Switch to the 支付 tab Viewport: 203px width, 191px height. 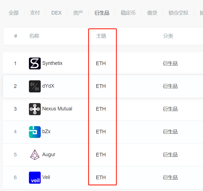coord(35,13)
